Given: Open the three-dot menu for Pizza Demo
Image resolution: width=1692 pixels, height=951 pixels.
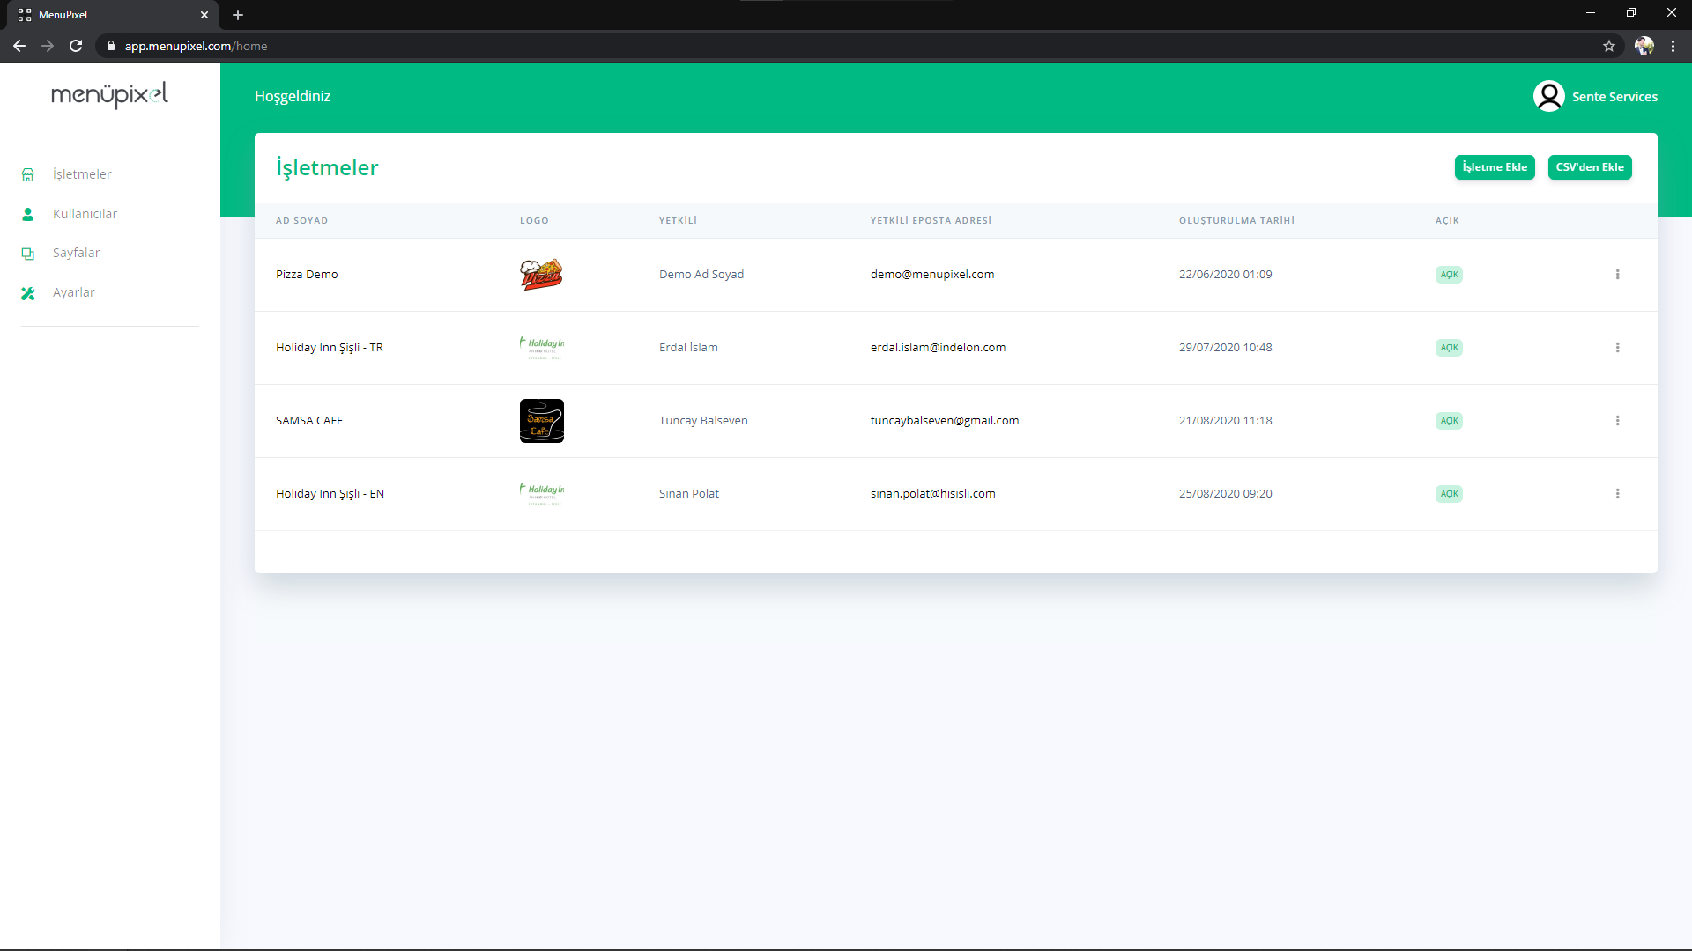Looking at the screenshot, I should click(1617, 275).
